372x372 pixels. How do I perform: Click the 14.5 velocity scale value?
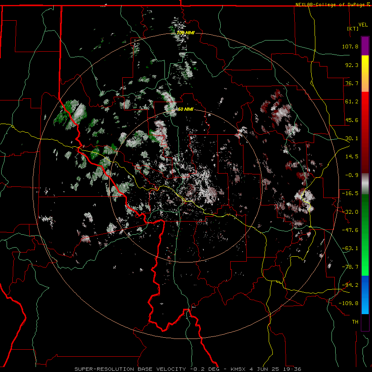pos(352,157)
